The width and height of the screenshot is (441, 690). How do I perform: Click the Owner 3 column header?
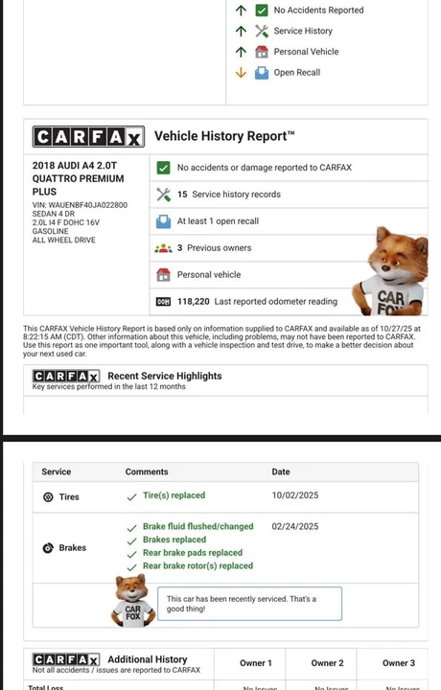click(x=398, y=663)
